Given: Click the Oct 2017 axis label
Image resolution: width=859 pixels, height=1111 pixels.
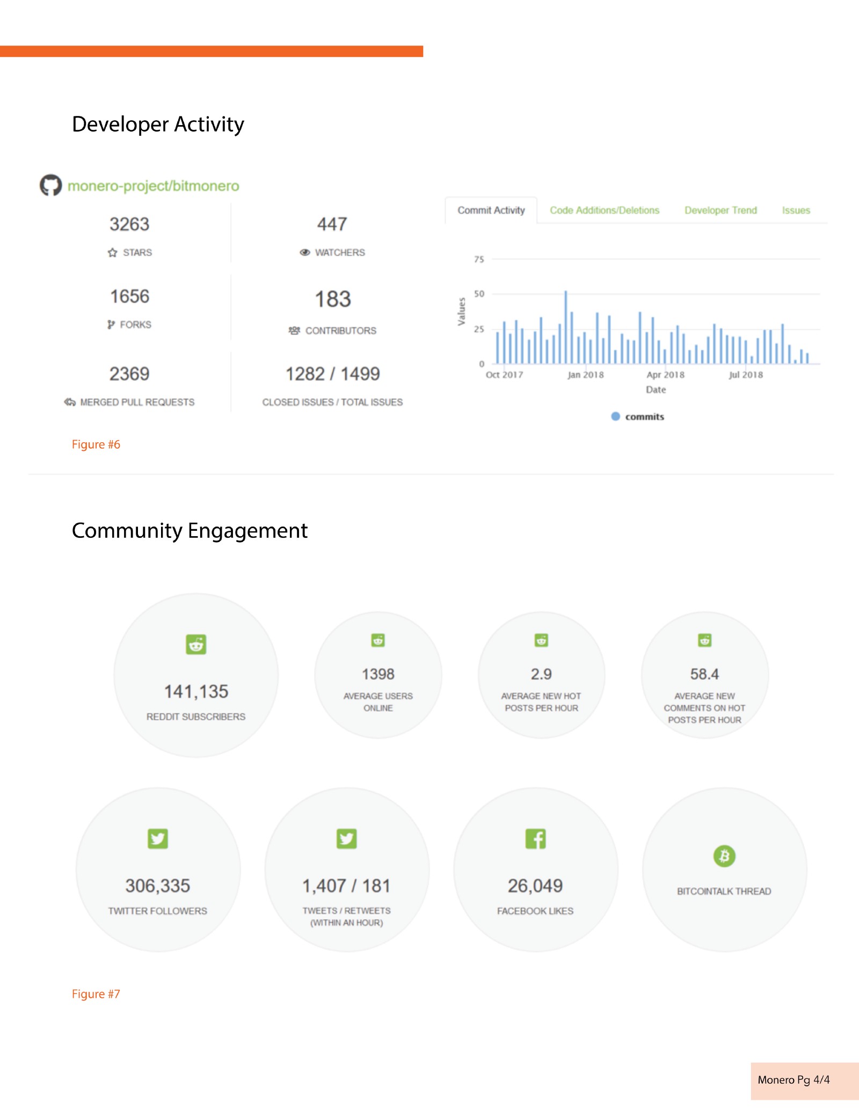Looking at the screenshot, I should 504,375.
